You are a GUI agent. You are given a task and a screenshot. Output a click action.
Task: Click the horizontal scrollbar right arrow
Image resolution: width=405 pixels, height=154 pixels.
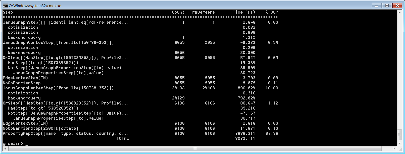394,148
